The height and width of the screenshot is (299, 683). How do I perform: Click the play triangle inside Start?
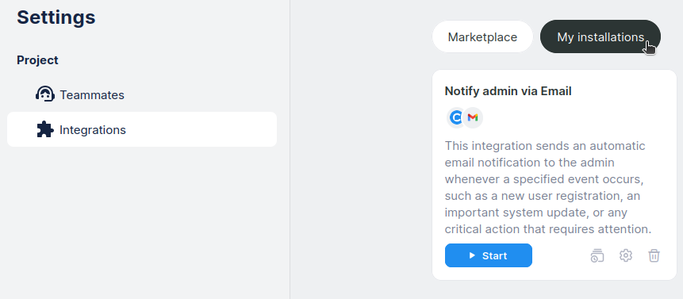(472, 255)
